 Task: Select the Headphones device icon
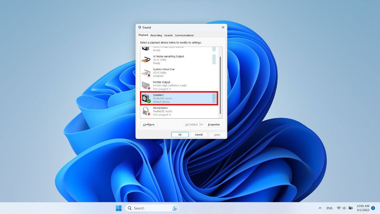click(146, 111)
